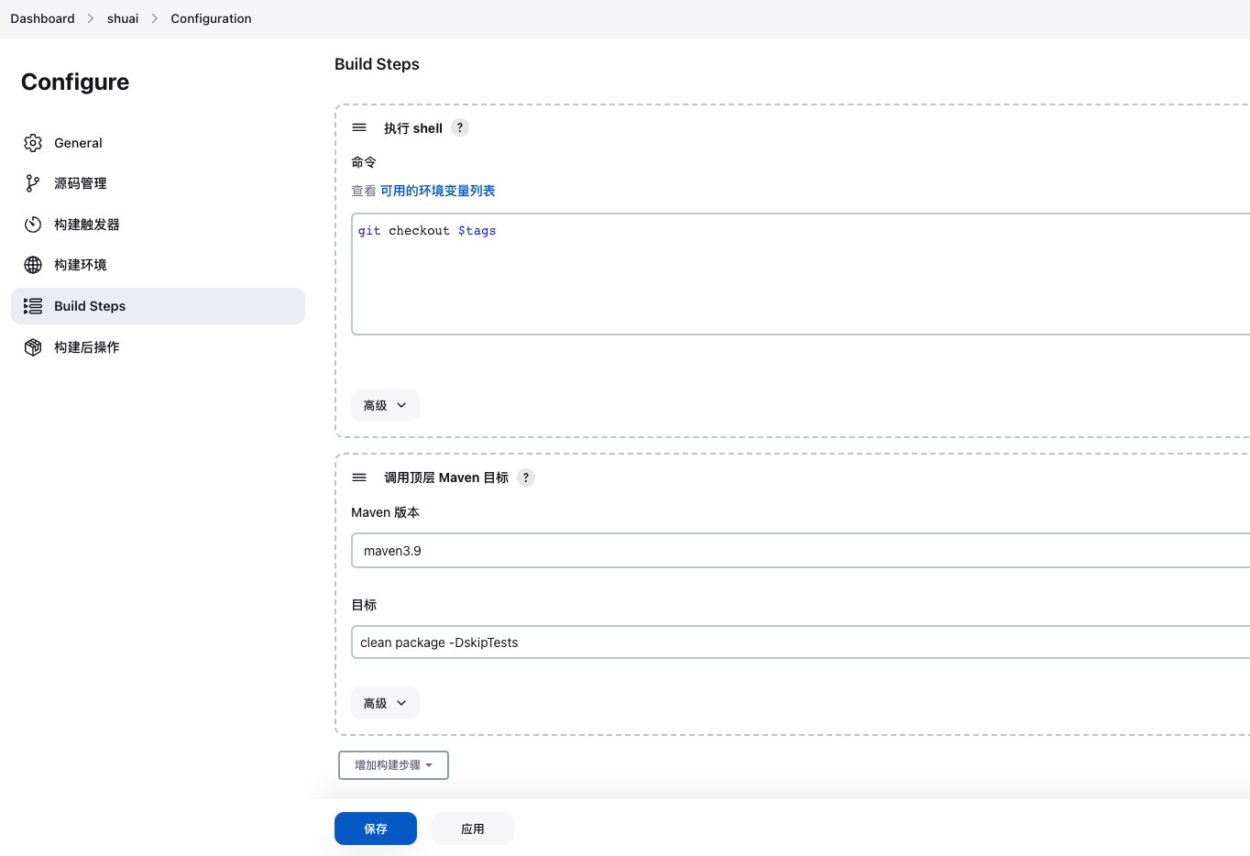Click the 调用顶层 Maven 目标 title
This screenshot has width=1250, height=856.
[x=446, y=477]
